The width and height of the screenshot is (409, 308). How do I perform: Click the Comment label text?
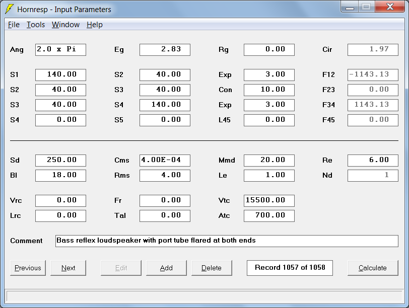pos(26,241)
